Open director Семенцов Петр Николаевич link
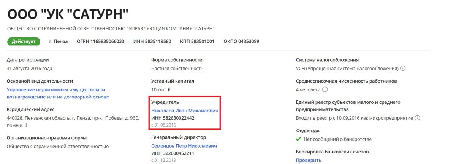The width and height of the screenshot is (456, 164). click(184, 146)
